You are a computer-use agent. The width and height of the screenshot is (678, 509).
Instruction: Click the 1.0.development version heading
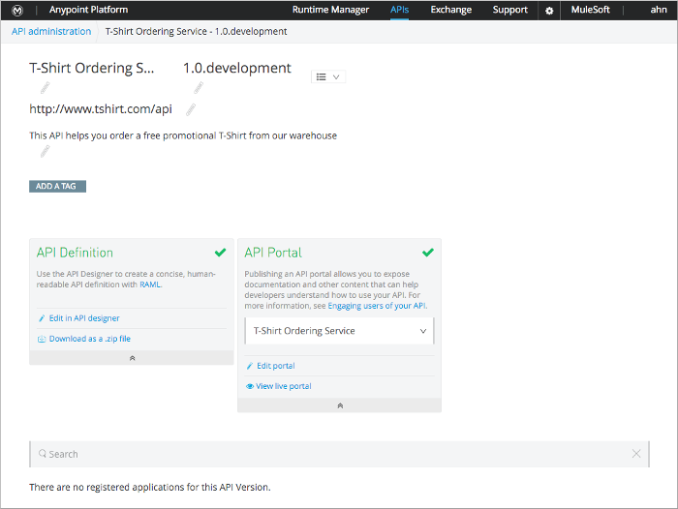[237, 69]
